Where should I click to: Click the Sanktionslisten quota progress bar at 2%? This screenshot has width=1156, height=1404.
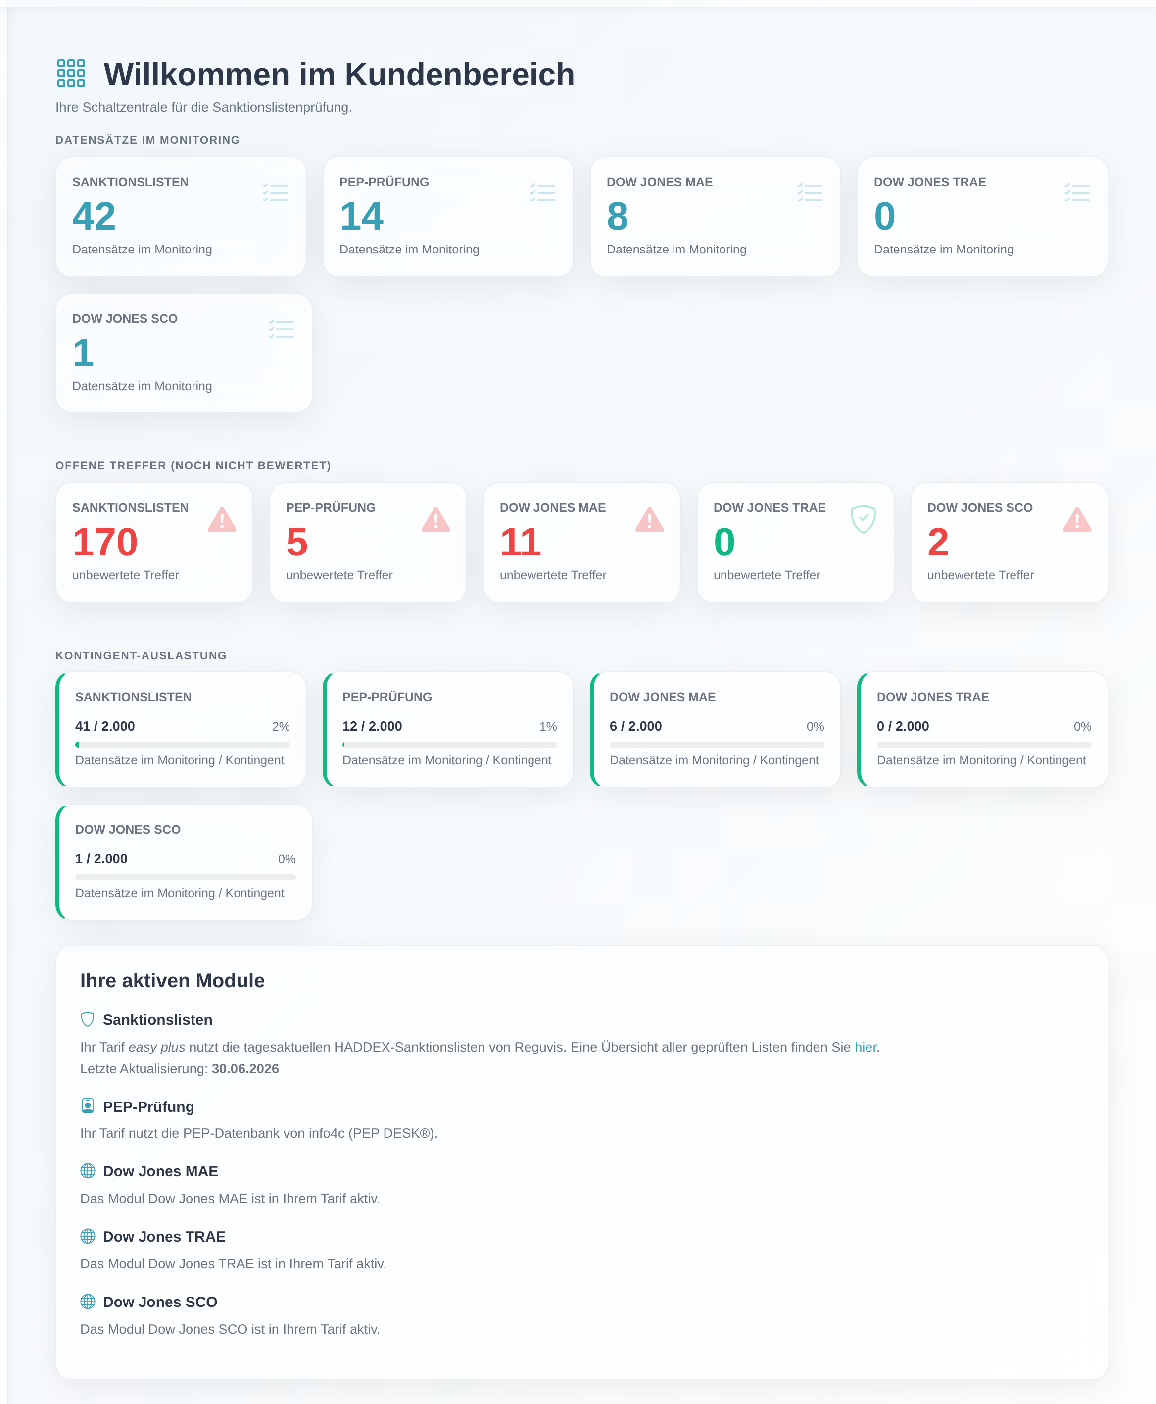tap(183, 745)
